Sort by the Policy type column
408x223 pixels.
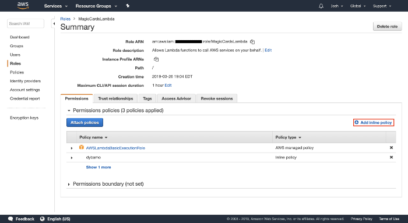click(289, 137)
